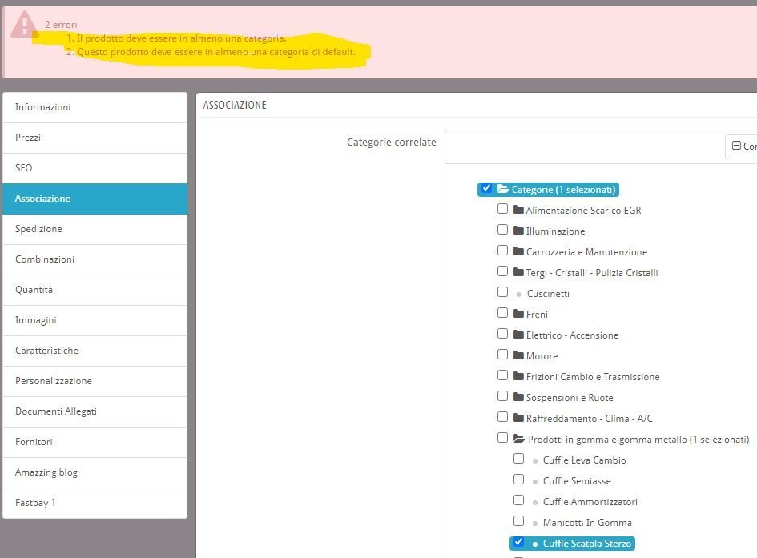
Task: Click the bullet icon next to Cuffie Ammortizzatori
Action: (x=535, y=503)
